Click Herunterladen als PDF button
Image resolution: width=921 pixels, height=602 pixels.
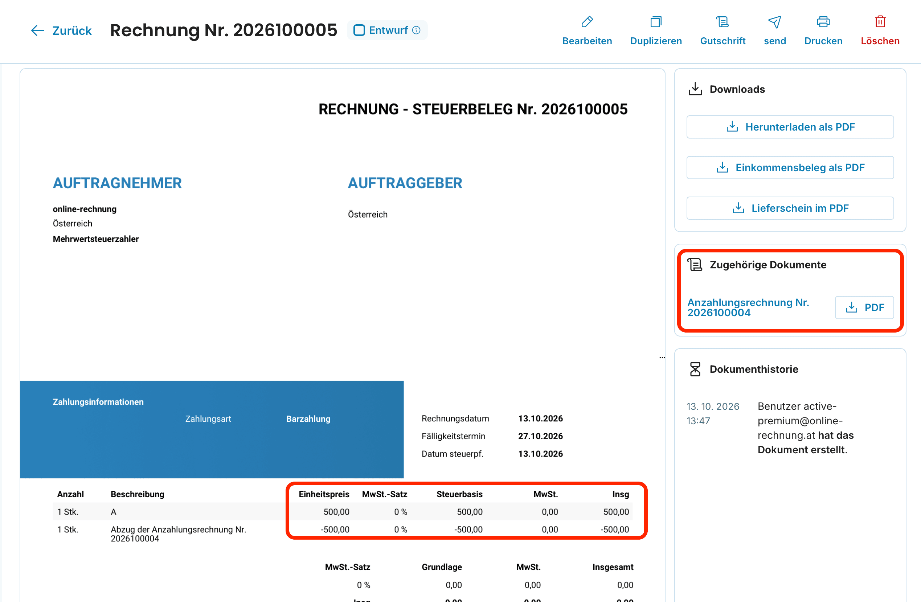(790, 127)
